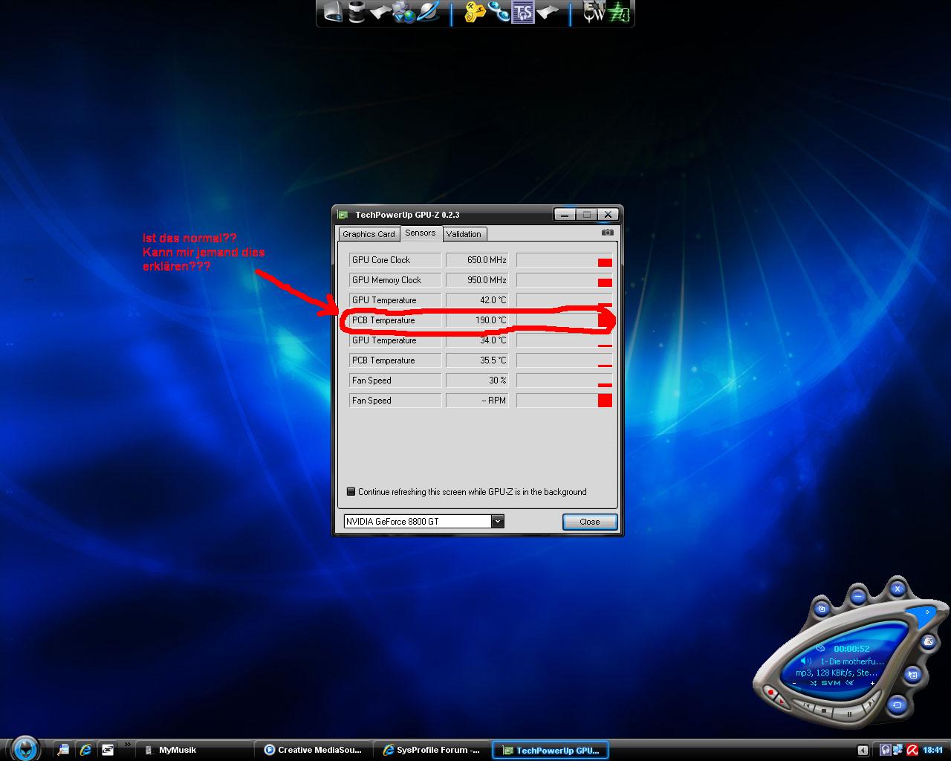
Task: Stop playback in the media player
Action: (824, 710)
